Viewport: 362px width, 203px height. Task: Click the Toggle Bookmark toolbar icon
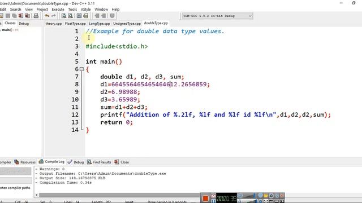97,16
